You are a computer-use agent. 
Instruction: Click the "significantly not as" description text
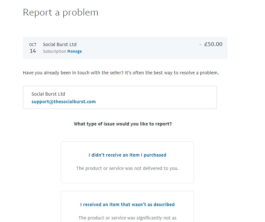[127, 218]
